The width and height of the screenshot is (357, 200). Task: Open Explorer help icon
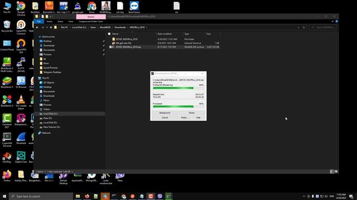pos(336,21)
